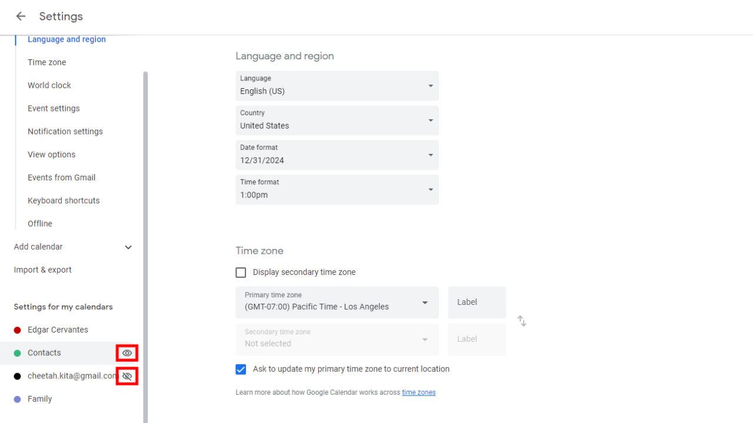Go to Notification settings in sidebar

65,132
